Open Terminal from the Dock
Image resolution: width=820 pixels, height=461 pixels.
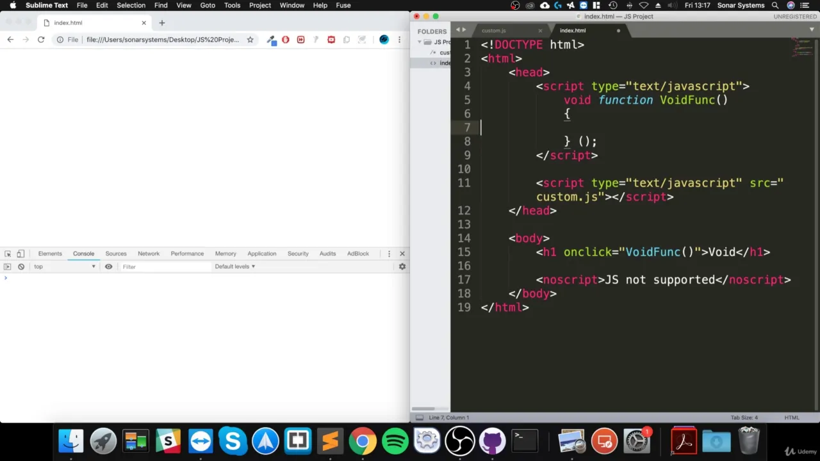[525, 441]
